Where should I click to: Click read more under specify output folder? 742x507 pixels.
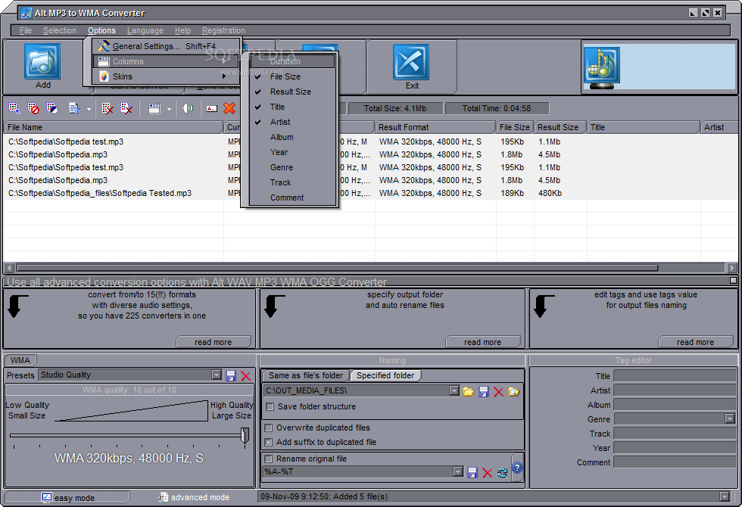(483, 342)
